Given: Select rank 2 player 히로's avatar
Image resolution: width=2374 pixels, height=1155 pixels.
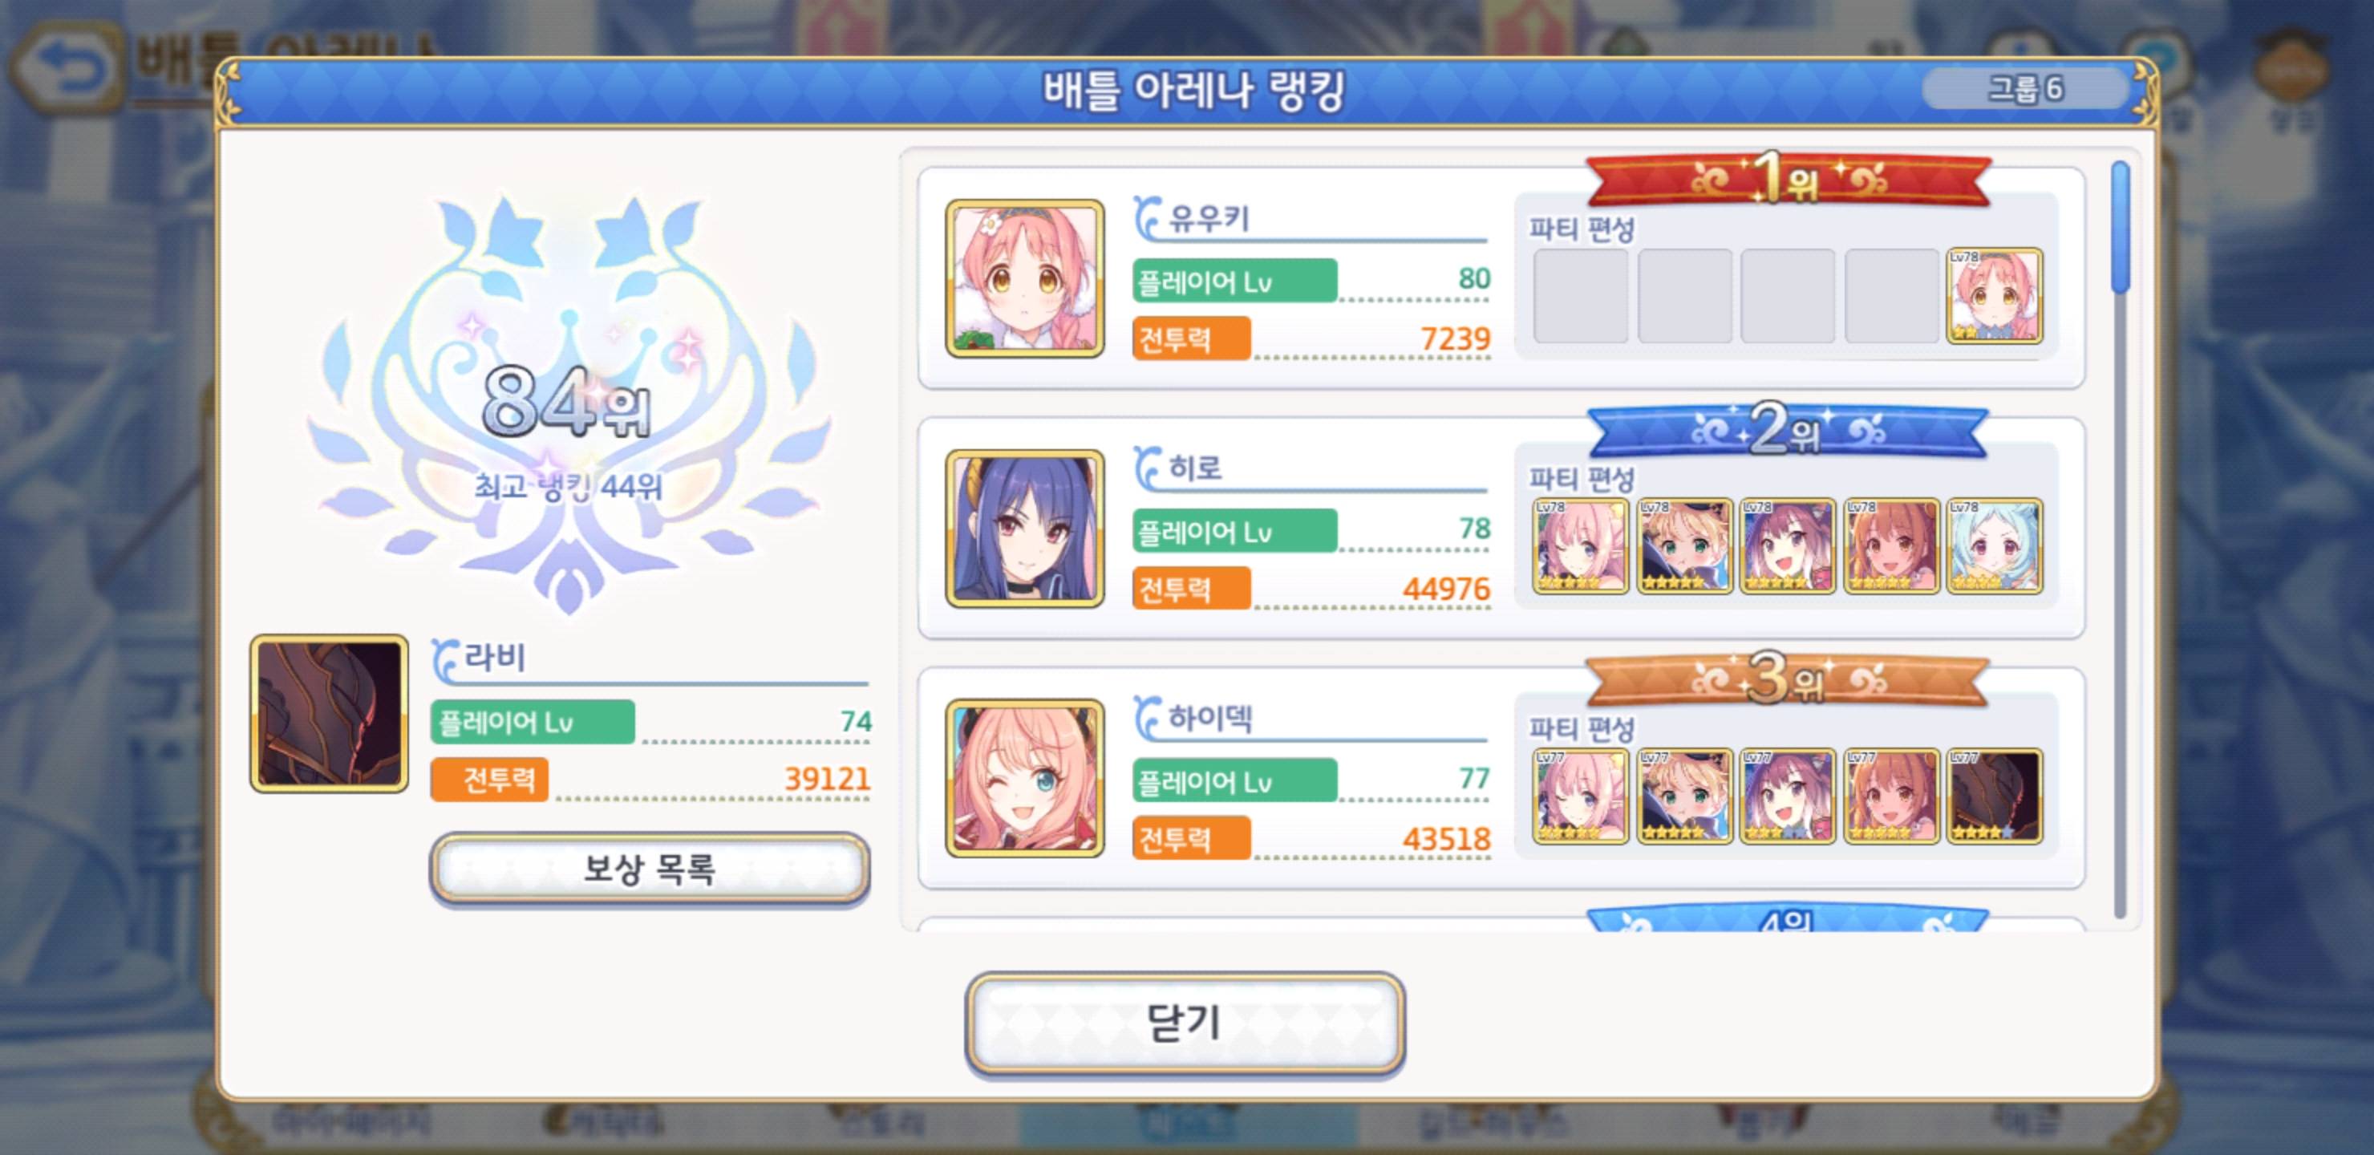Looking at the screenshot, I should tap(1025, 529).
